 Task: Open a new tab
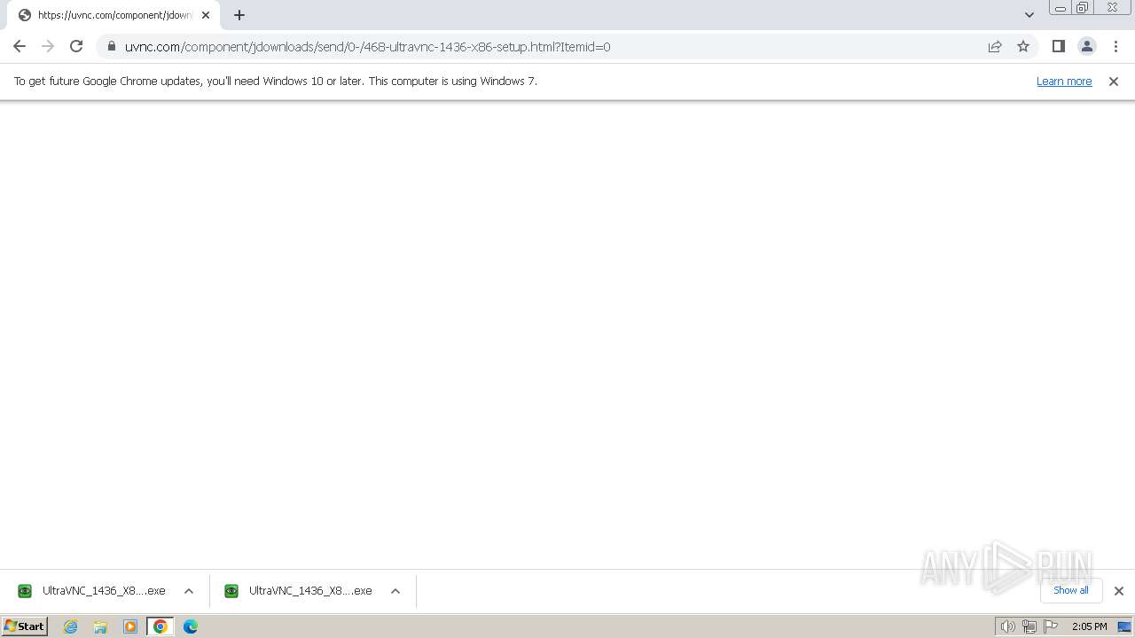point(239,15)
